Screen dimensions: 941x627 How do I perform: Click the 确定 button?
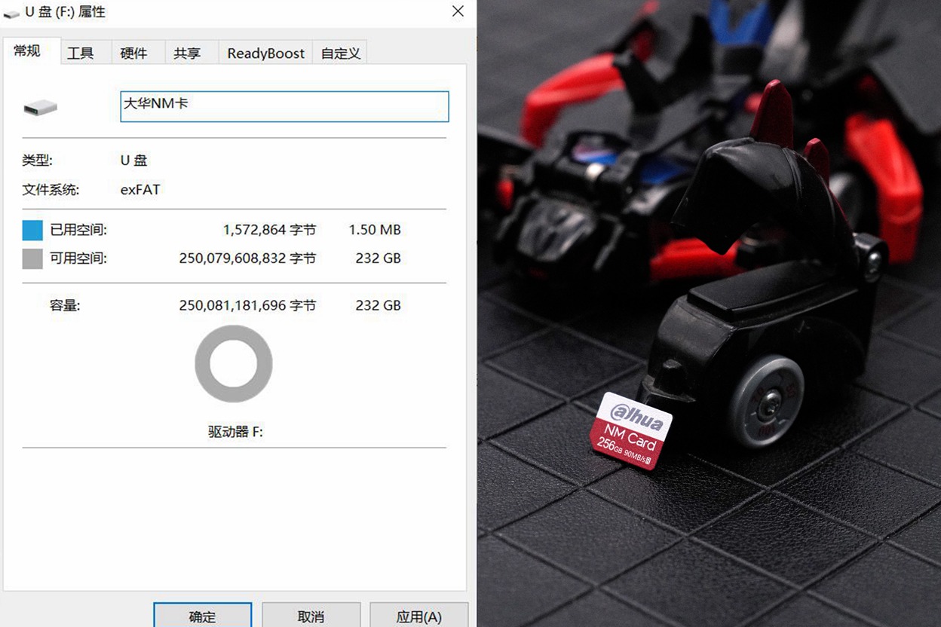[x=202, y=616]
